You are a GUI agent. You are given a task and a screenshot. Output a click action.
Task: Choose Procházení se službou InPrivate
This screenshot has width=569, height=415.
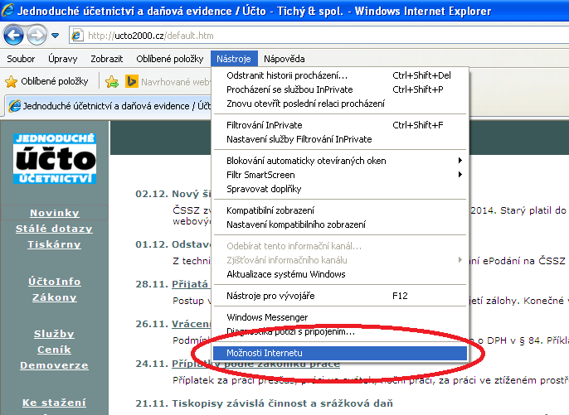click(340, 89)
